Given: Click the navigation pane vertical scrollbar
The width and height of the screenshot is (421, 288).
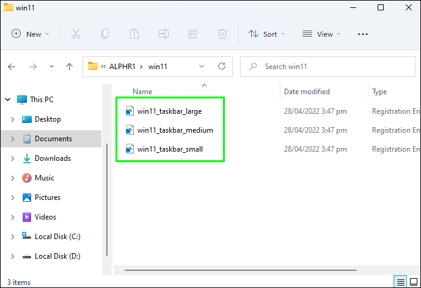Looking at the screenshot, I should pos(107,200).
